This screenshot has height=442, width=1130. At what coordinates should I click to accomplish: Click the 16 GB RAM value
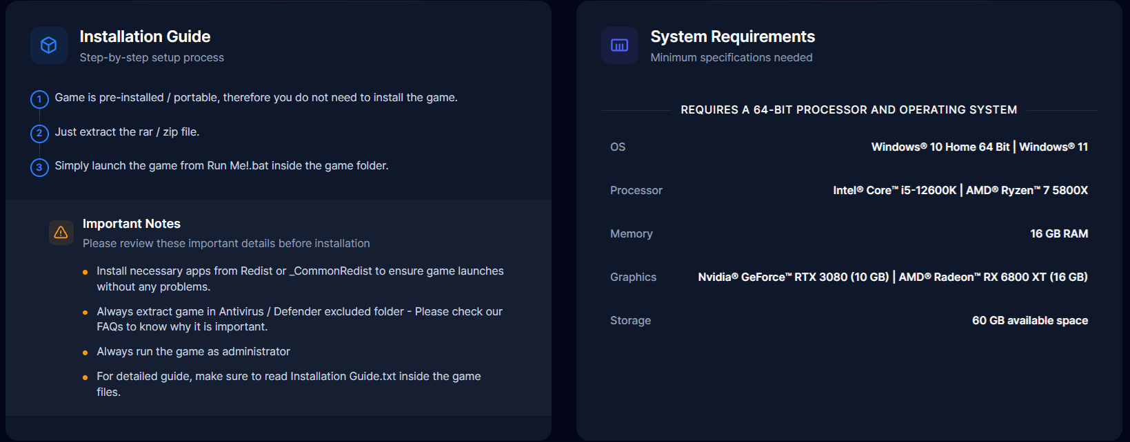click(1059, 234)
